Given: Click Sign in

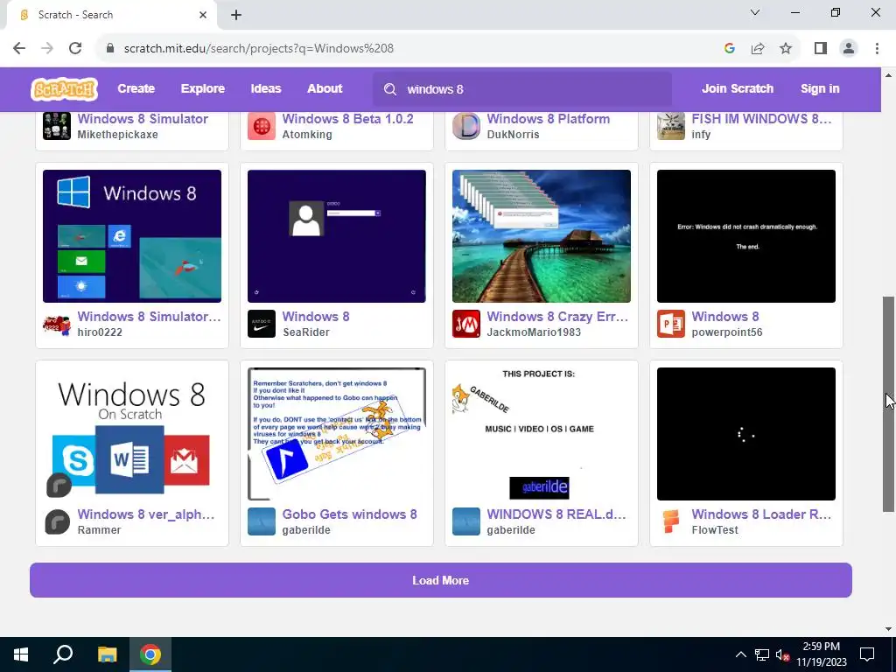Looking at the screenshot, I should coord(820,89).
